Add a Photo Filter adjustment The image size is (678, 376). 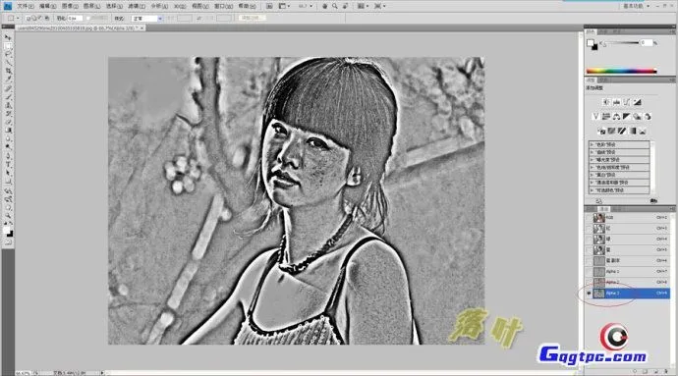(x=637, y=116)
